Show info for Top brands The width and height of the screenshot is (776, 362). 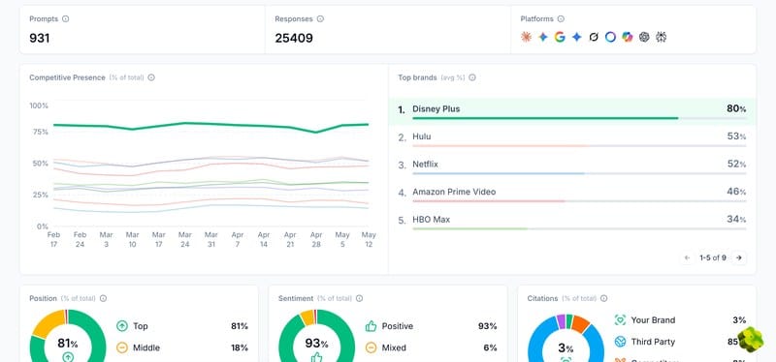pyautogui.click(x=472, y=77)
